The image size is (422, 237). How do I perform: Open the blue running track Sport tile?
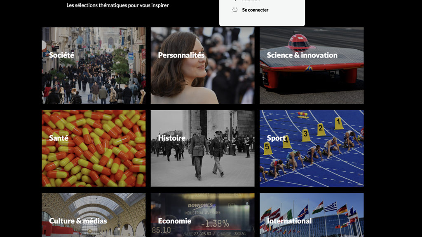[x=312, y=148]
